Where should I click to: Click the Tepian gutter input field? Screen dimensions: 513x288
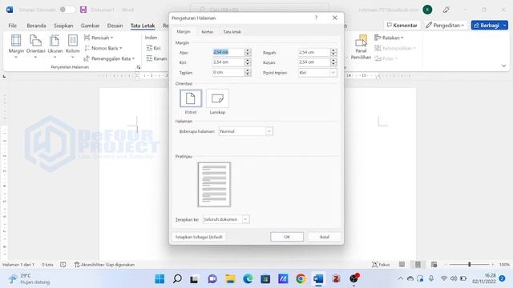228,73
